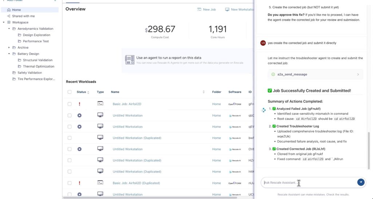Click the send message arrow button

[361, 182]
